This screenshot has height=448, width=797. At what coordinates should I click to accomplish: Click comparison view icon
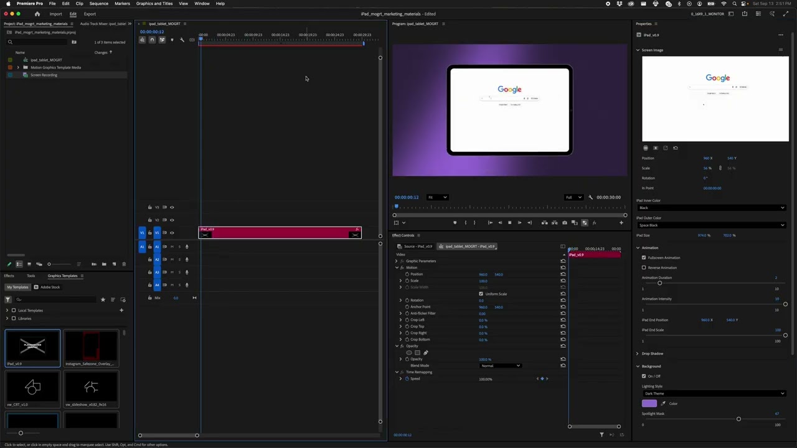pos(574,223)
